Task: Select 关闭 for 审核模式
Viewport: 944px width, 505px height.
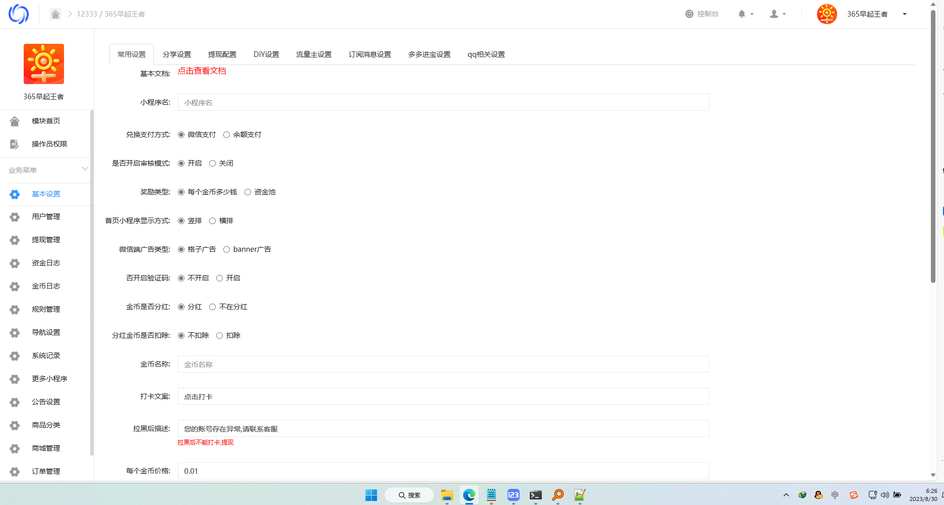Action: point(212,164)
